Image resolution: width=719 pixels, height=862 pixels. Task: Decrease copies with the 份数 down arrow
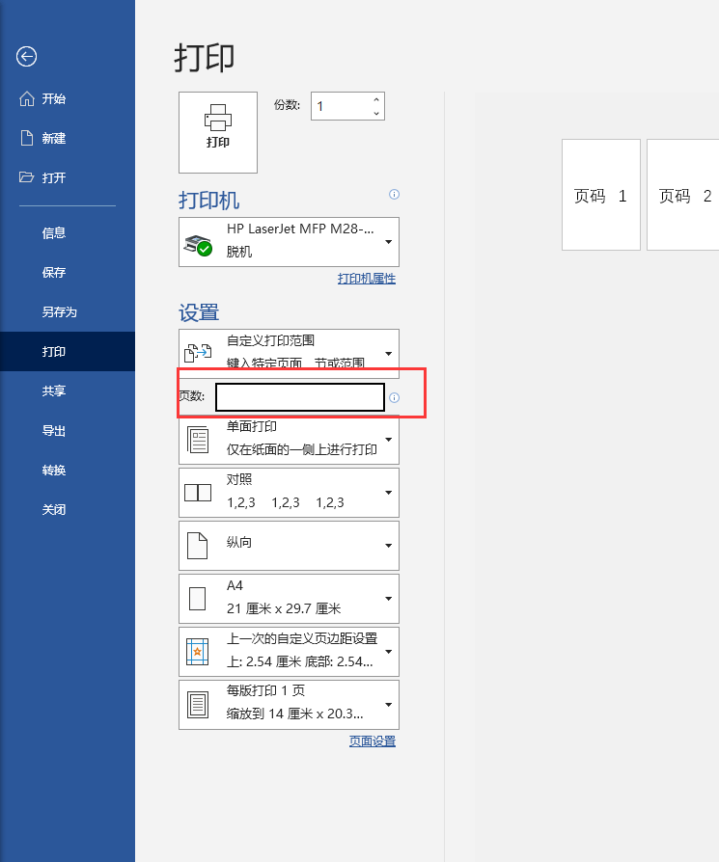pos(376,113)
